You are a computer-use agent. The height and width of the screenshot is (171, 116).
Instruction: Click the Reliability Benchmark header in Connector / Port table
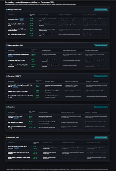tap(93, 143)
